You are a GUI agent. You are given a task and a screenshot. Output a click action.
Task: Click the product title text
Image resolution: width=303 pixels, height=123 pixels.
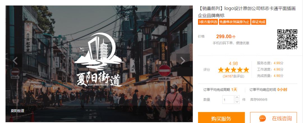[x=247, y=12]
